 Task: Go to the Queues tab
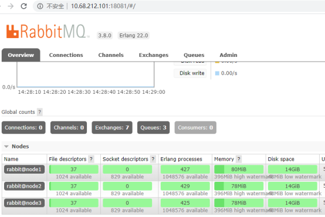tap(194, 55)
